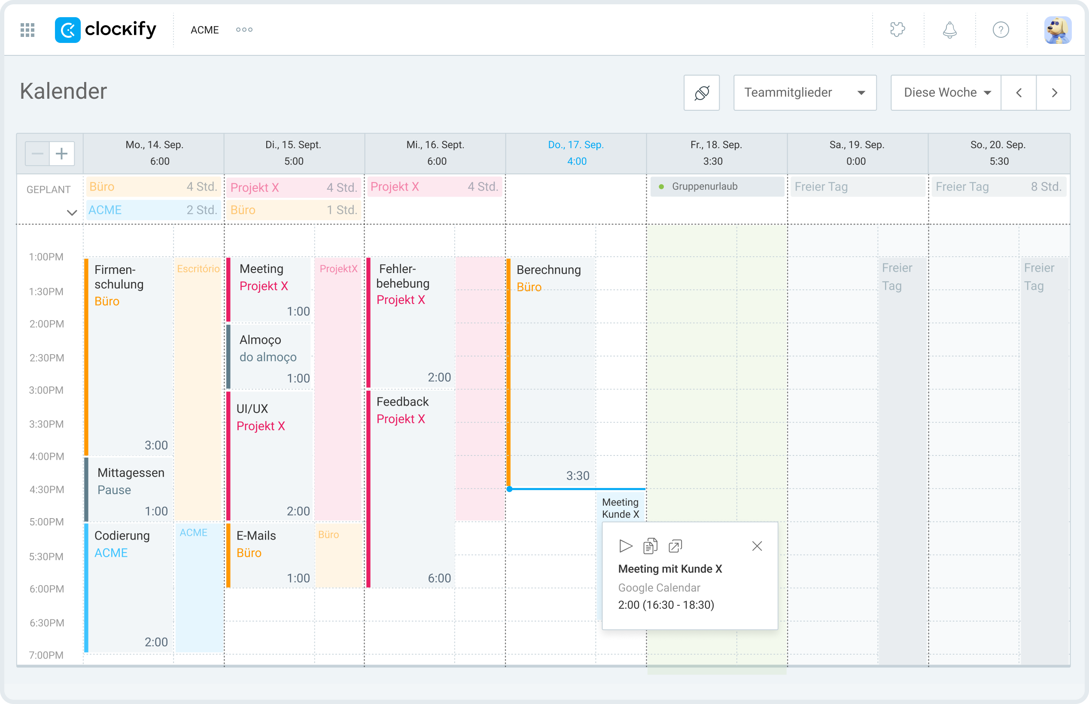1089x704 pixels.
Task: Zoom in using the plus button
Action: [x=62, y=153]
